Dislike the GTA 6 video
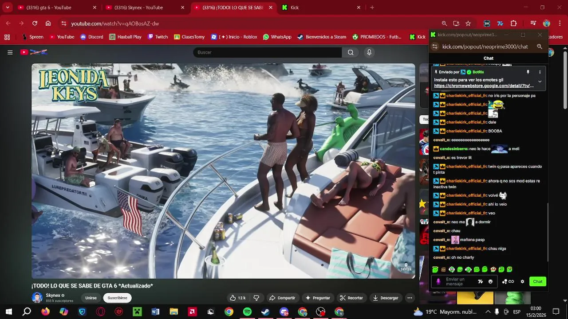Viewport: 568px width, 319px height. pos(256,298)
